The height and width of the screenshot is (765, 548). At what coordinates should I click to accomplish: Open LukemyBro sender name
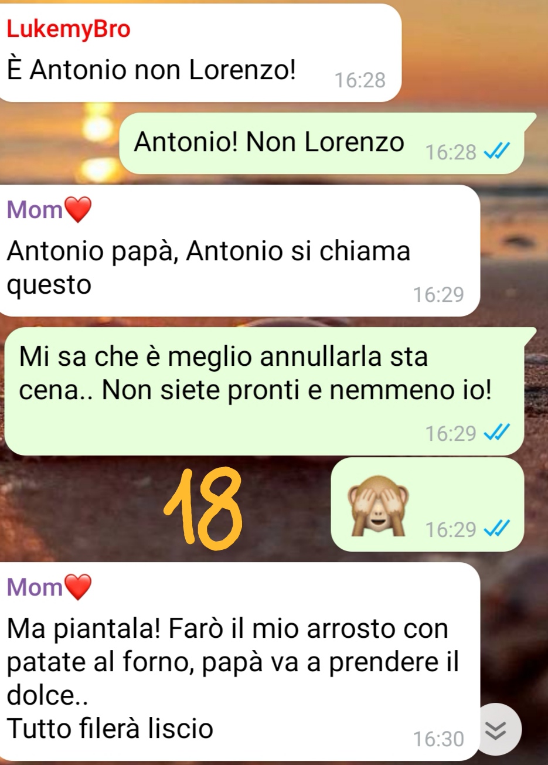tap(69, 29)
